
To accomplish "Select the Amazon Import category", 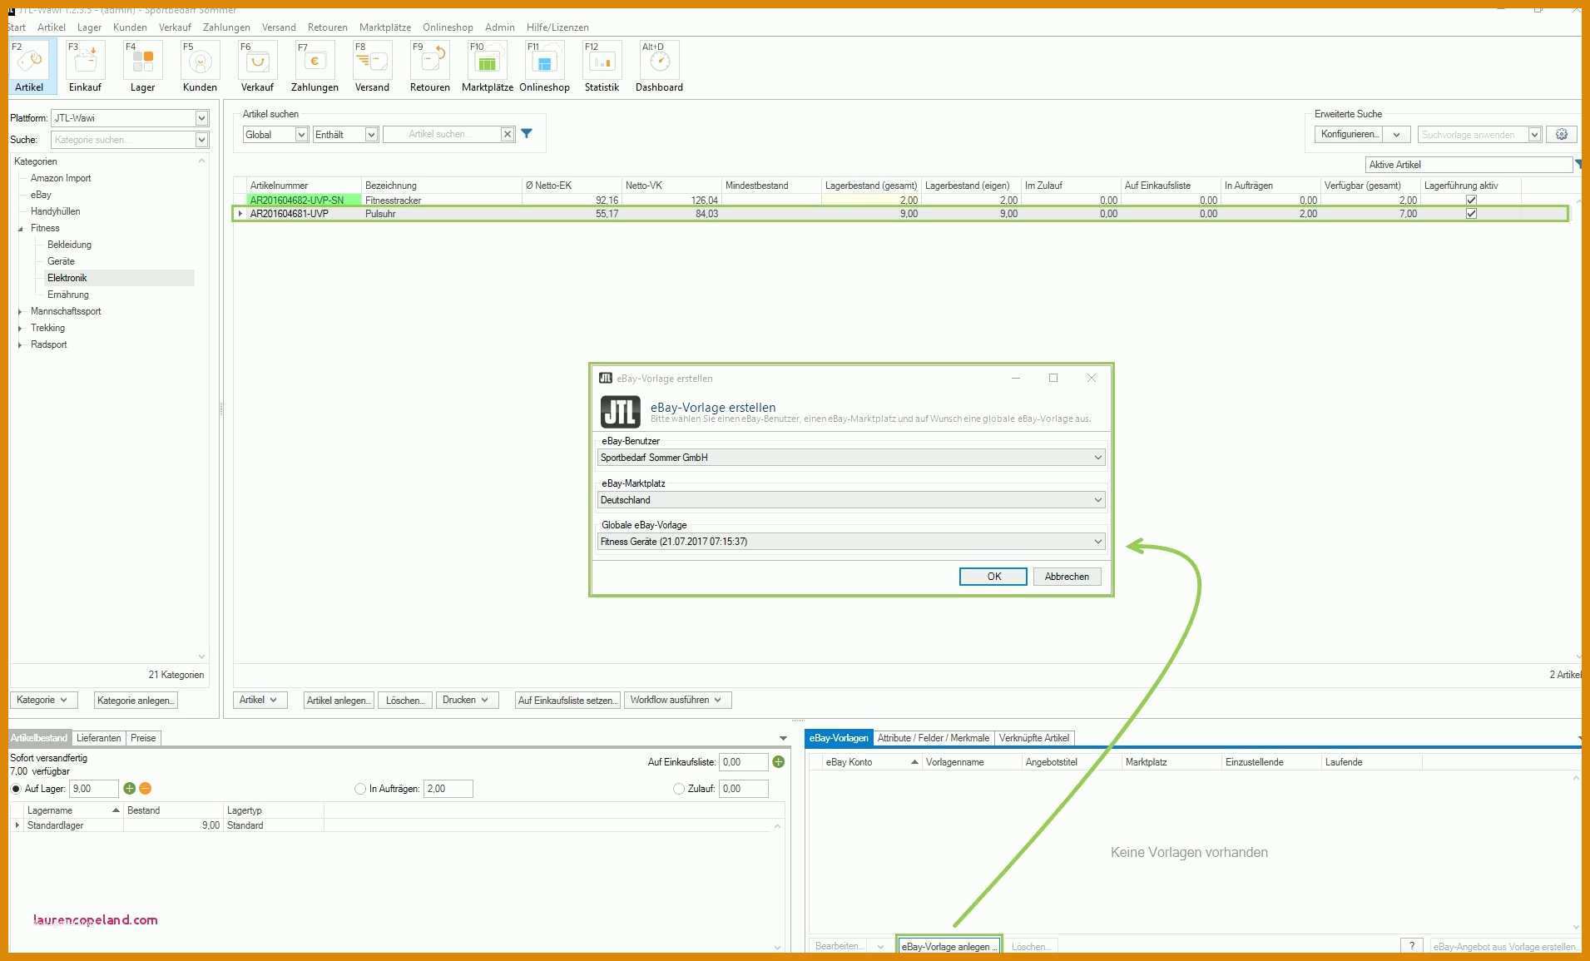I will point(61,178).
